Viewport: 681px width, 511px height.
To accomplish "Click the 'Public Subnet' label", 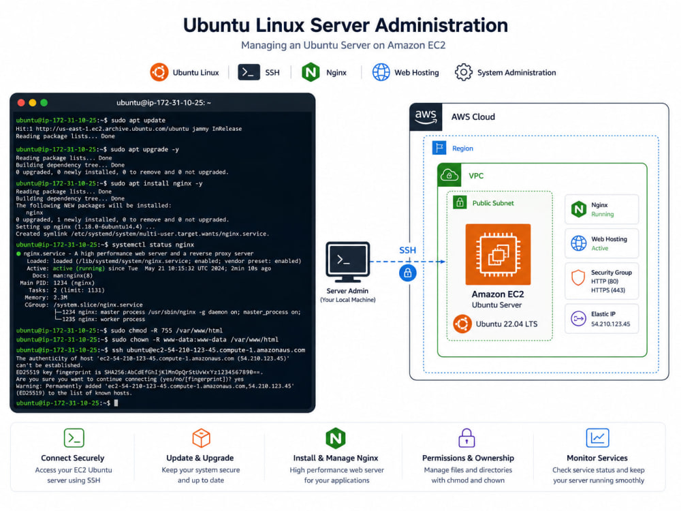I will tap(493, 203).
